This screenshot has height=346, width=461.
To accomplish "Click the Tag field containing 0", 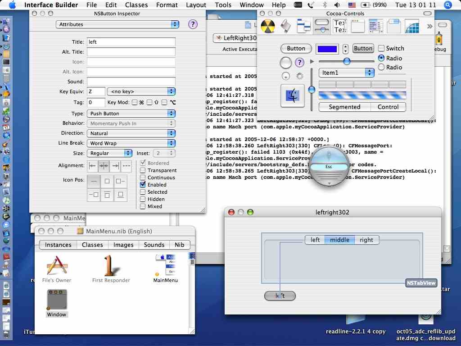I will point(96,102).
